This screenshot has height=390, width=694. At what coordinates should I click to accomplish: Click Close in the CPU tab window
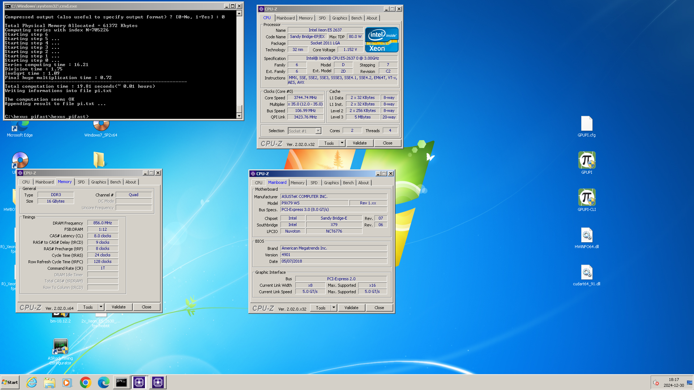pyautogui.click(x=387, y=143)
